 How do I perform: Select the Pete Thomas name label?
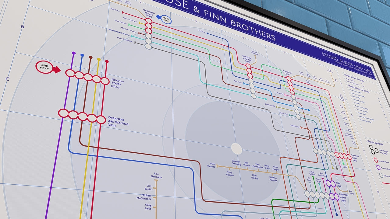click(x=211, y=165)
